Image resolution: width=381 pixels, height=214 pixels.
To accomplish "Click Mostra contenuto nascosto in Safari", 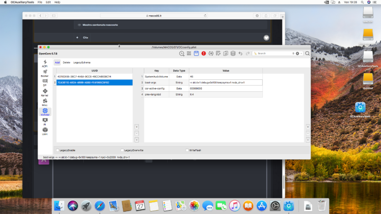I will [x=100, y=25].
